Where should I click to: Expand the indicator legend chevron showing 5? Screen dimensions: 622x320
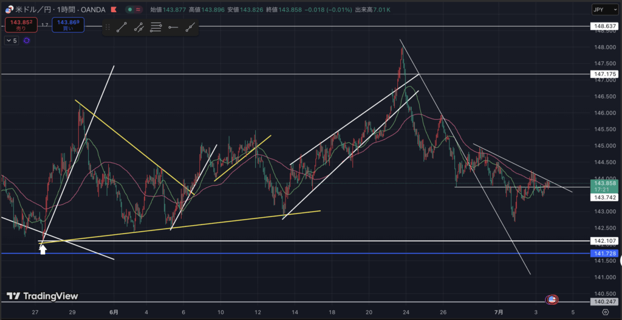[12, 40]
